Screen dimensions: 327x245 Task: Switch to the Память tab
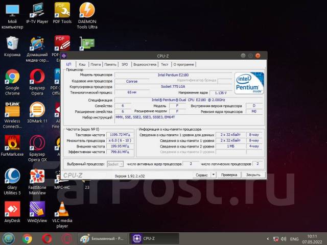pyautogui.click(x=110, y=65)
